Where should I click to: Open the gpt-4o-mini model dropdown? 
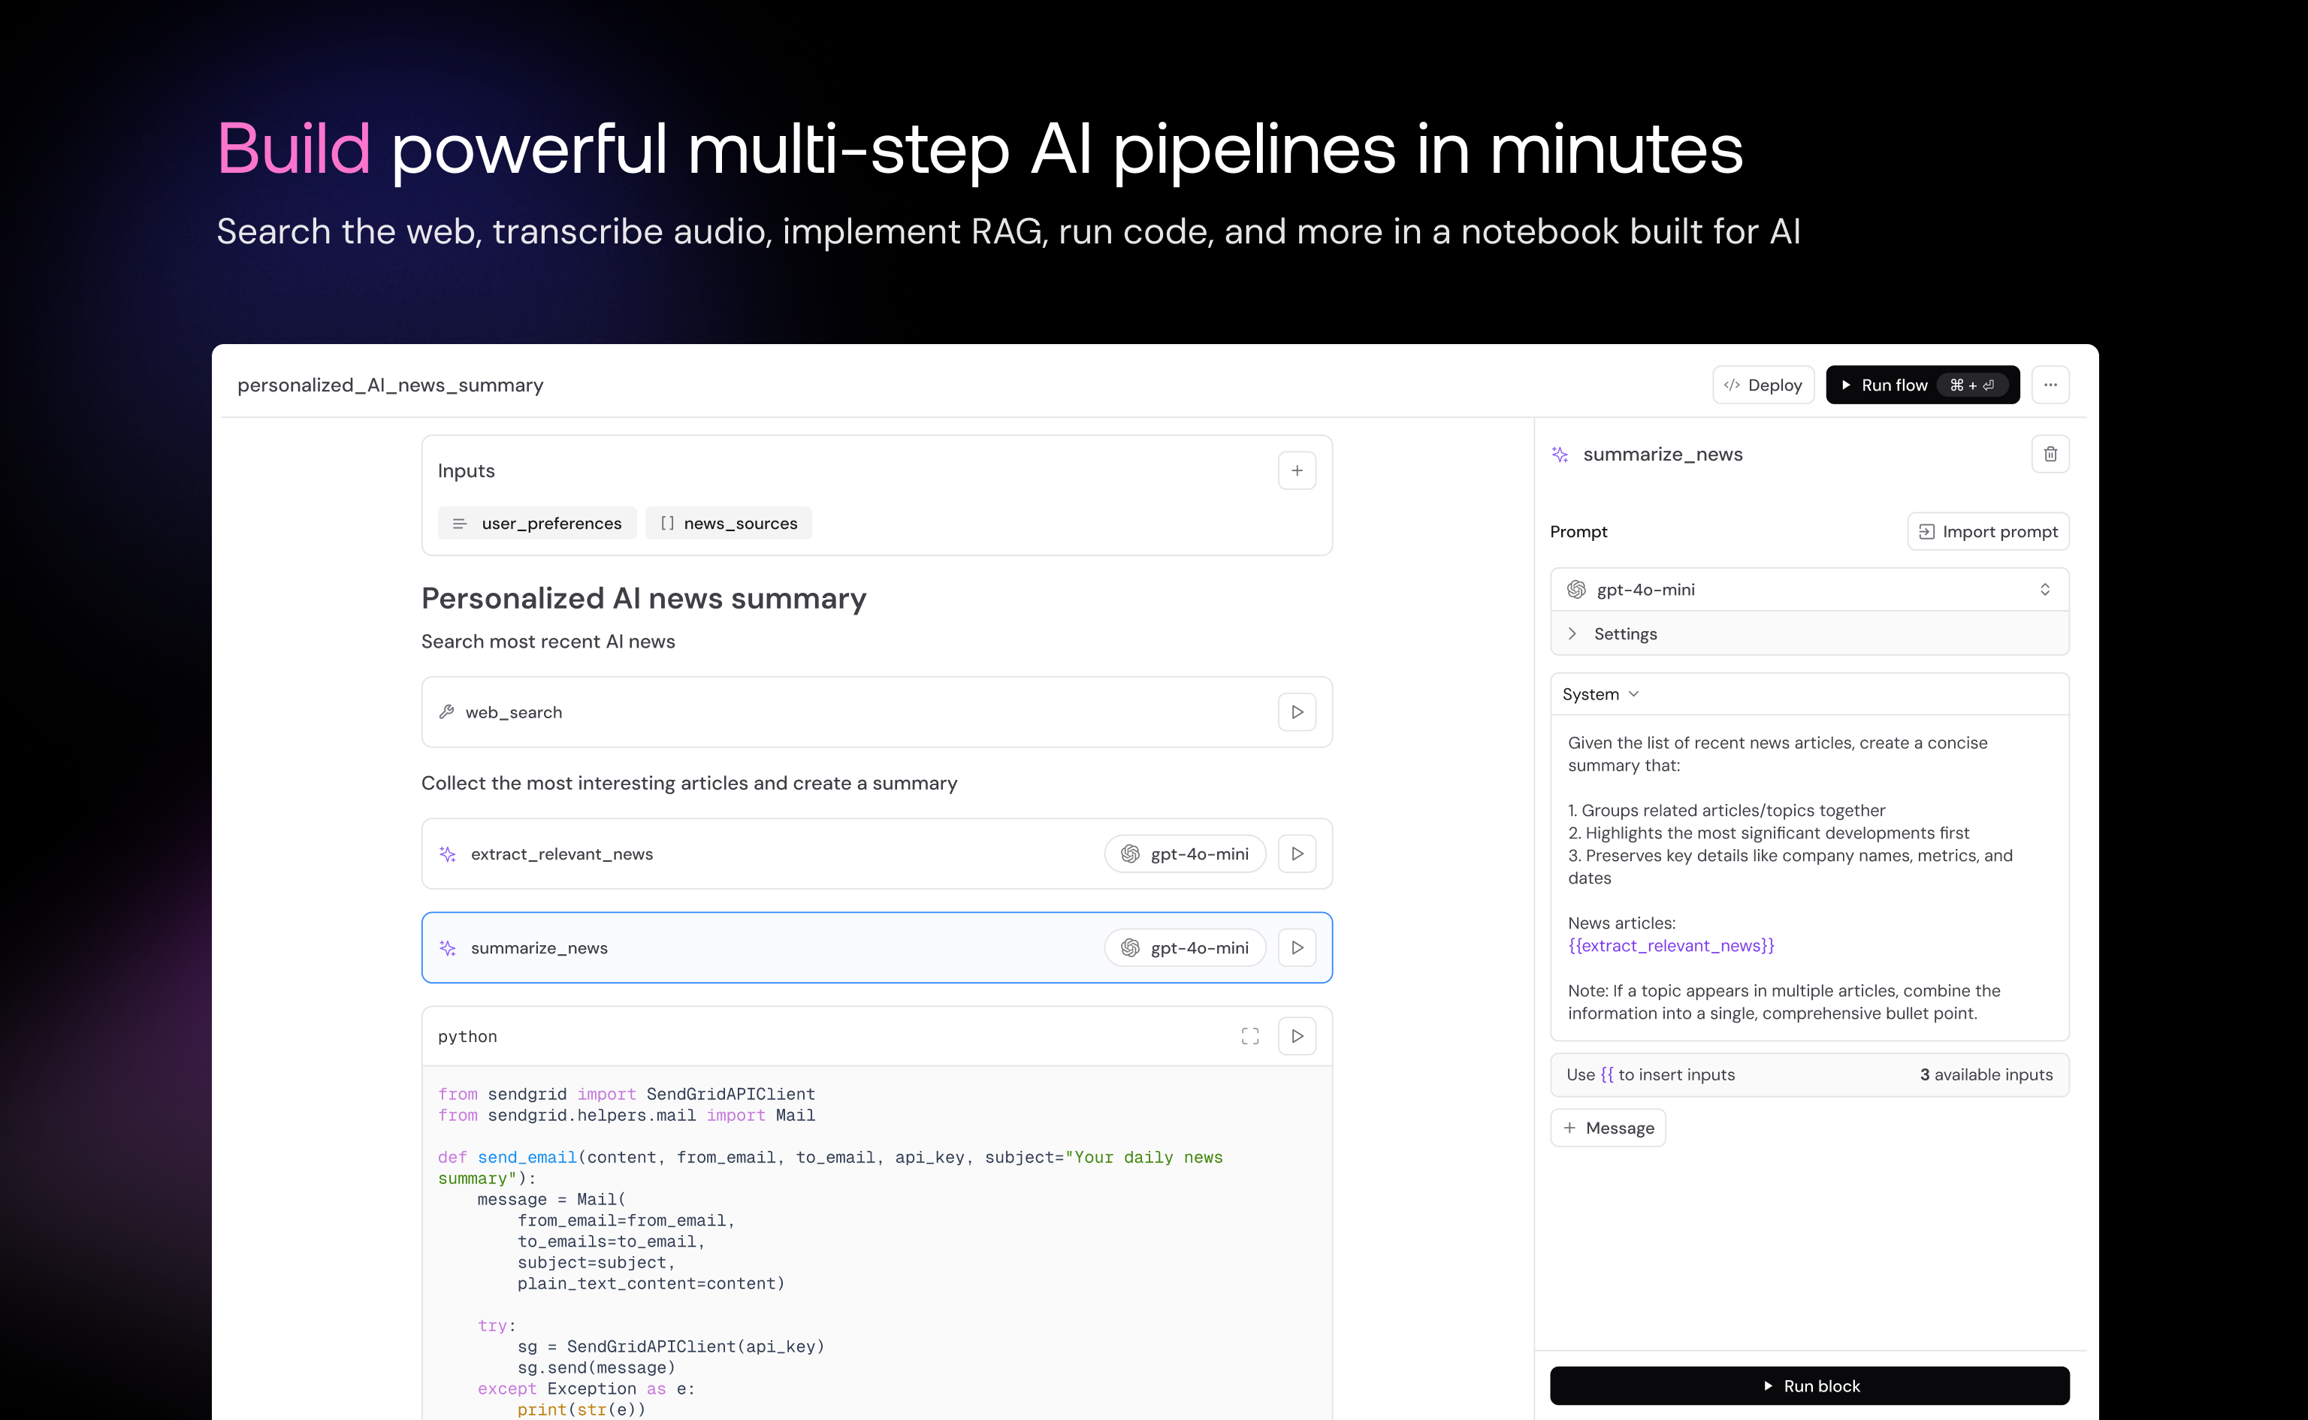(x=1809, y=590)
